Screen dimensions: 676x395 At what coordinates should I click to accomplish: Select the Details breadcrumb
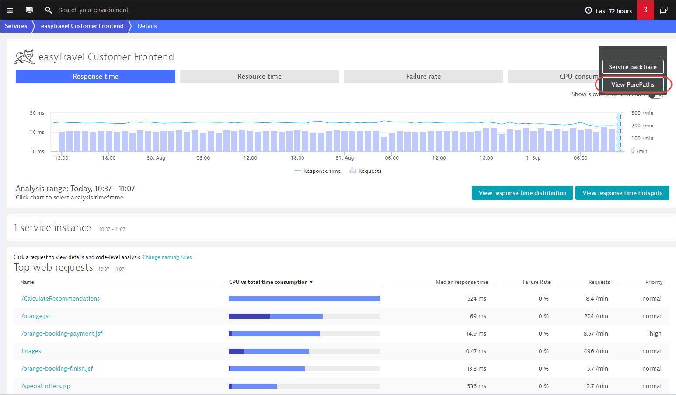pos(147,26)
